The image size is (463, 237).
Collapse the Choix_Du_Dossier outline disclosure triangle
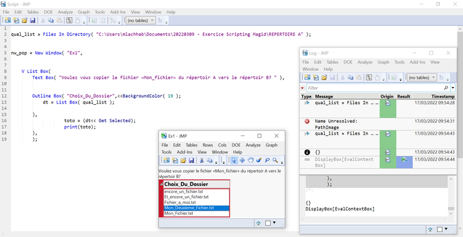(x=161, y=184)
